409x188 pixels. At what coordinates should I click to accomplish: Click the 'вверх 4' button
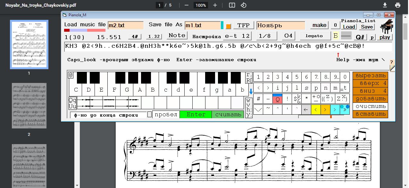(x=370, y=83)
